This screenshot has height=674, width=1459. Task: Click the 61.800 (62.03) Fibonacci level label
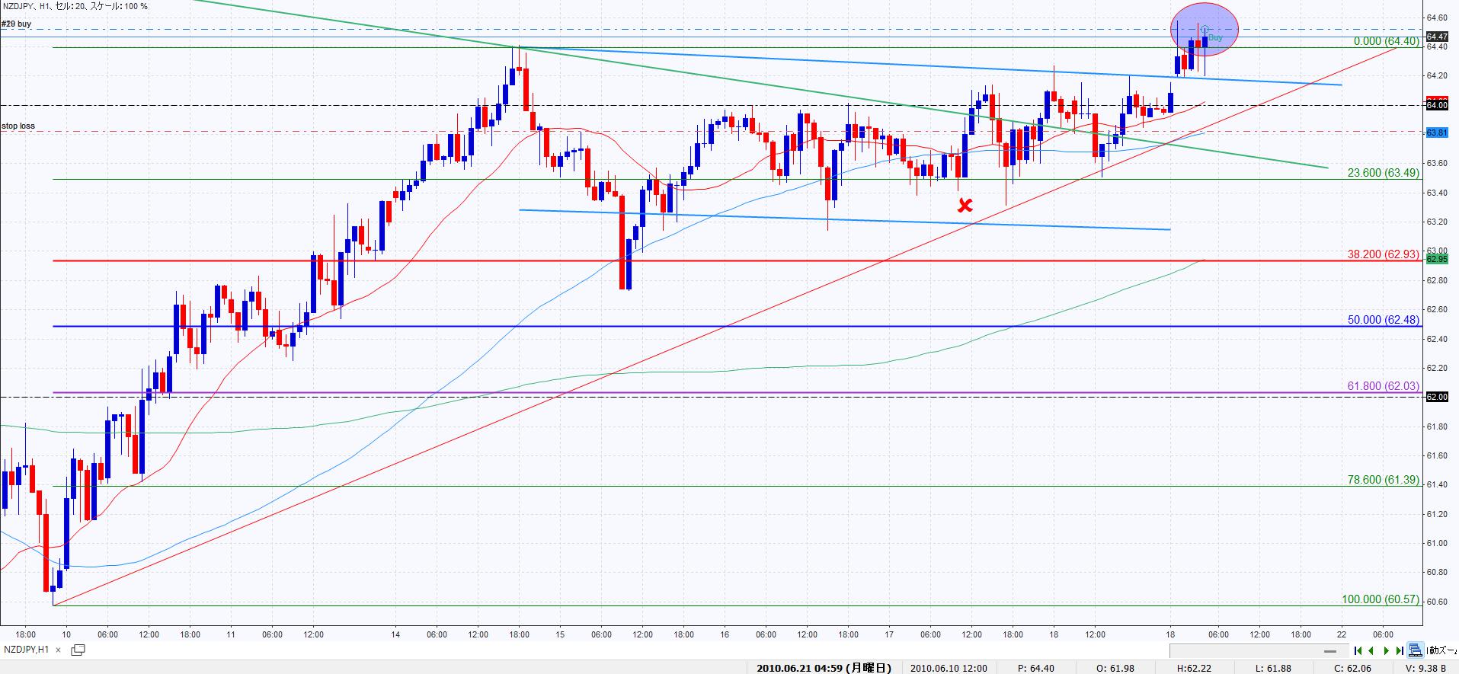(x=1383, y=386)
